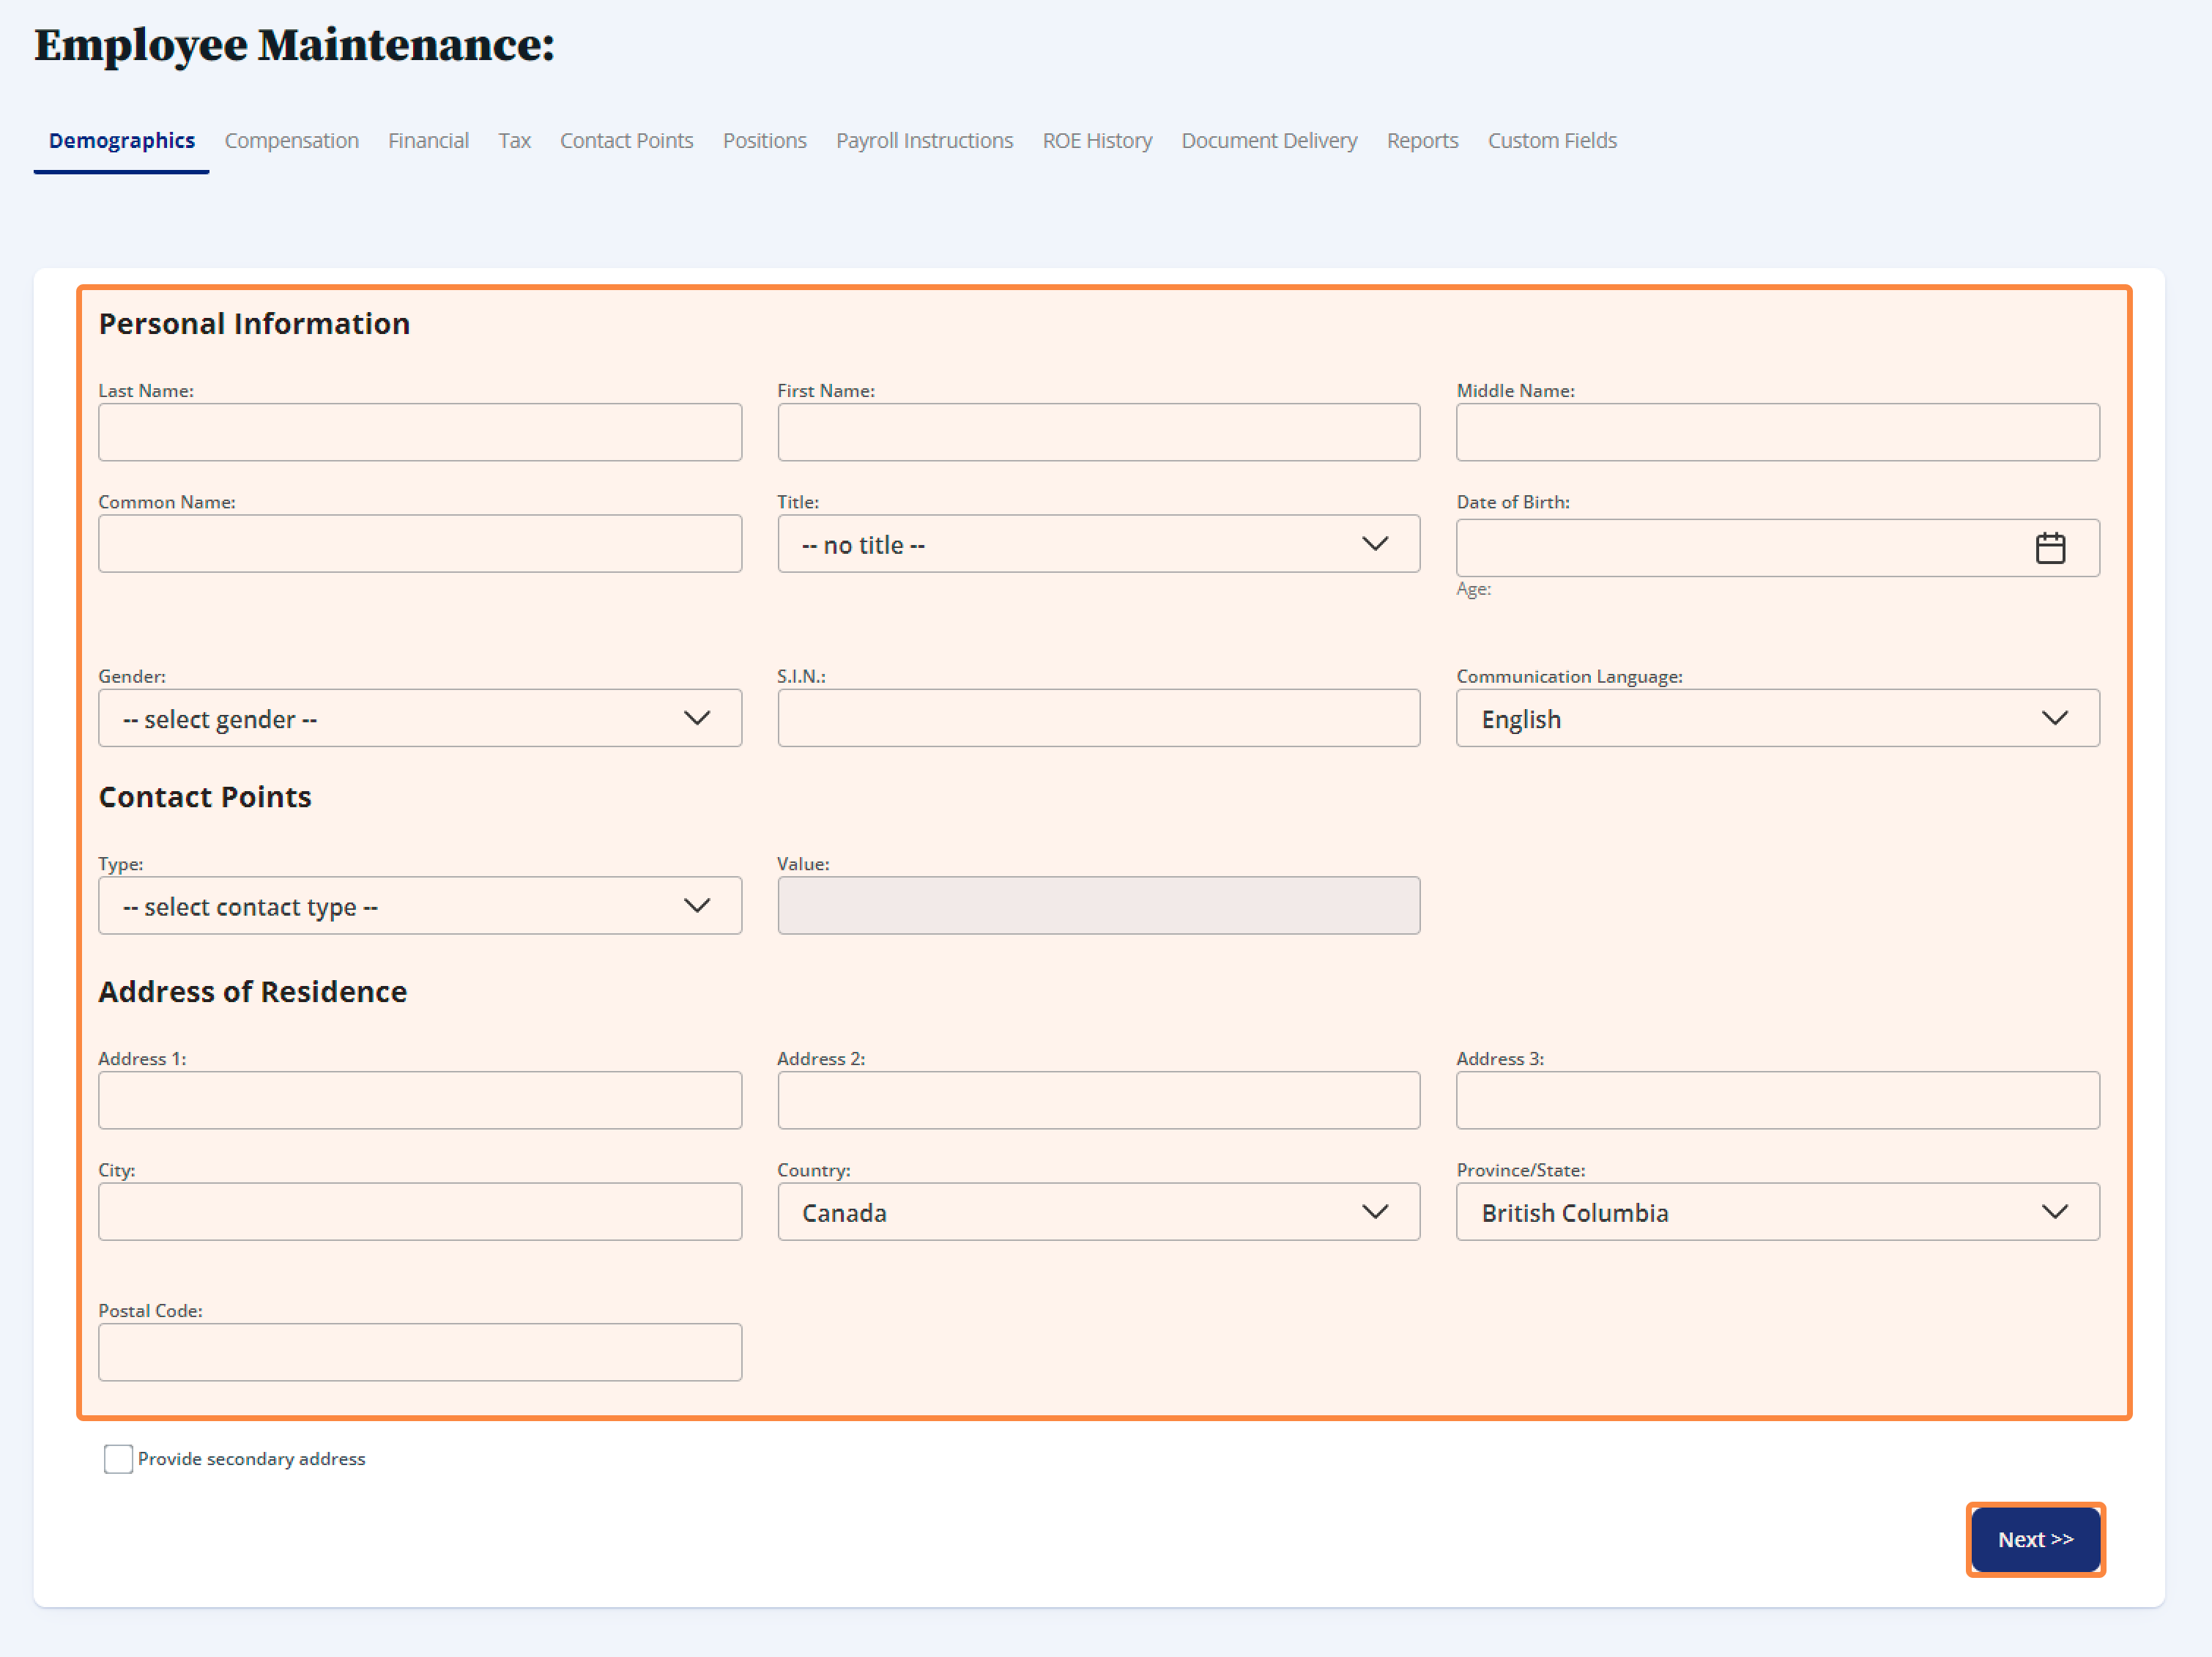Click the Contact Points section heading
The image size is (2212, 1657).
click(205, 797)
